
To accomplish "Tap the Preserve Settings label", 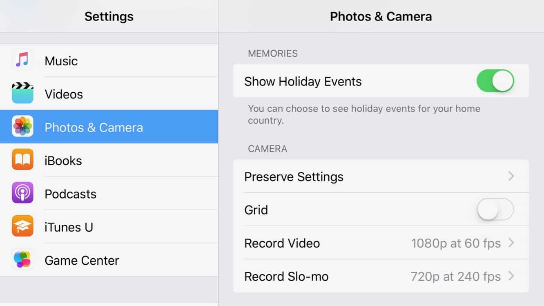I will point(294,177).
